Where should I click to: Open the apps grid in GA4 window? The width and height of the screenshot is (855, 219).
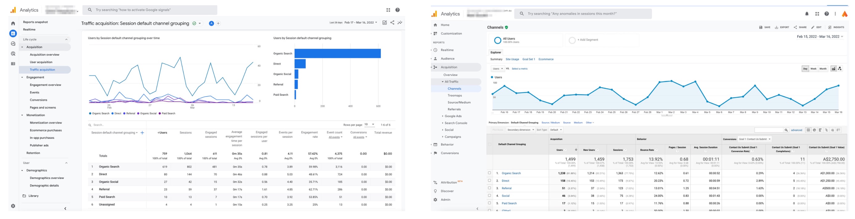pyautogui.click(x=388, y=10)
